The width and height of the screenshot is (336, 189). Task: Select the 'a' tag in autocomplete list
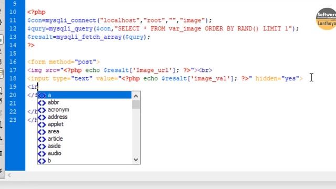[85, 95]
